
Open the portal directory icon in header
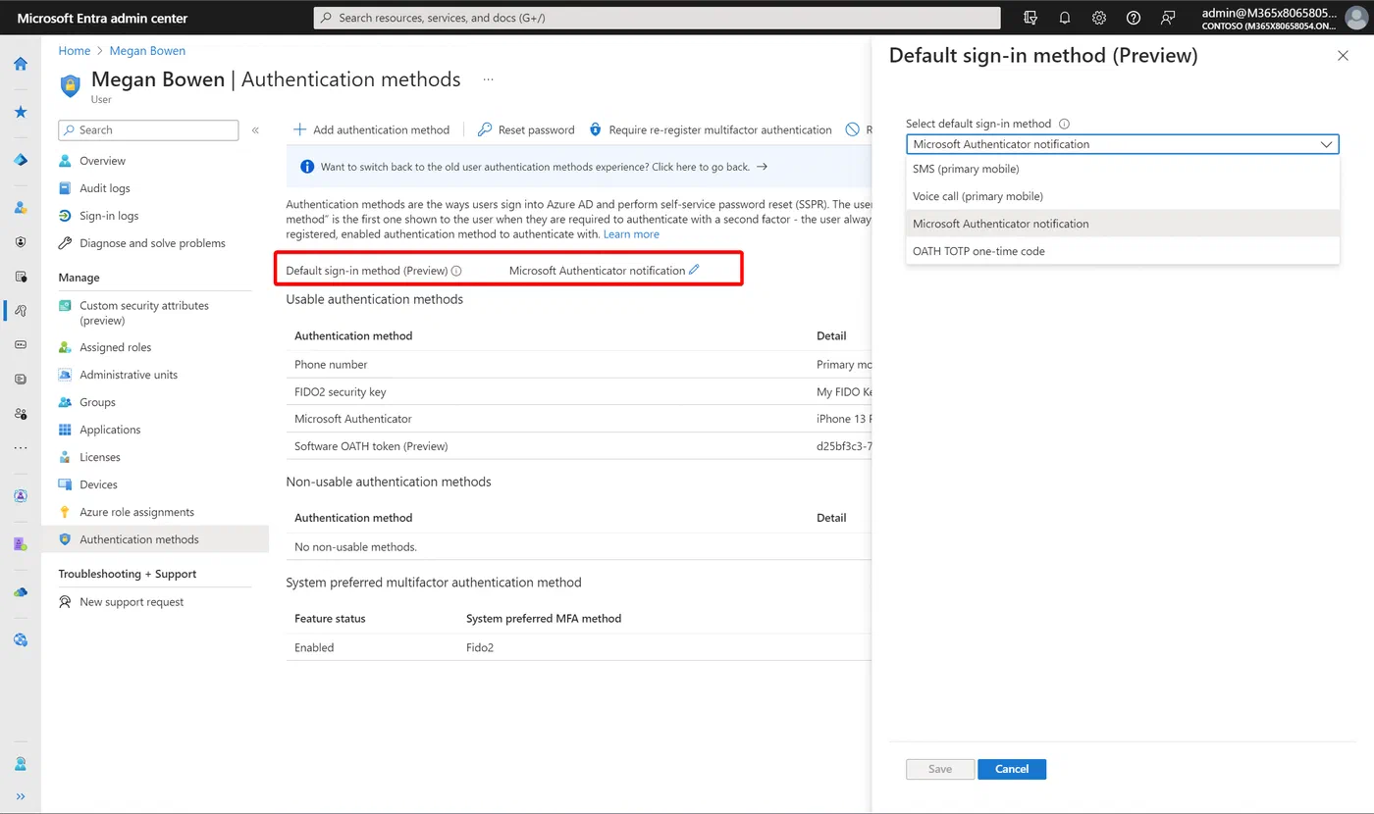1030,18
